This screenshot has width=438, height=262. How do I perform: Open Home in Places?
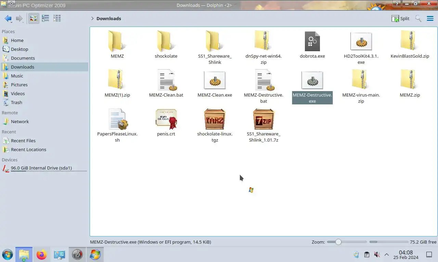click(44, 40)
